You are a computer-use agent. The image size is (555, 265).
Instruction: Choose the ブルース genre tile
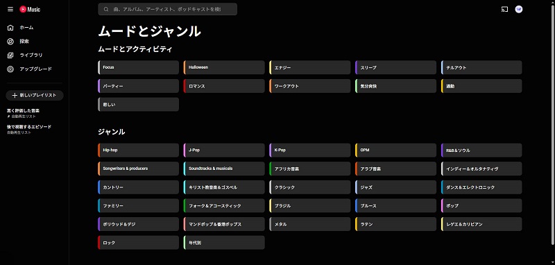tap(395, 205)
